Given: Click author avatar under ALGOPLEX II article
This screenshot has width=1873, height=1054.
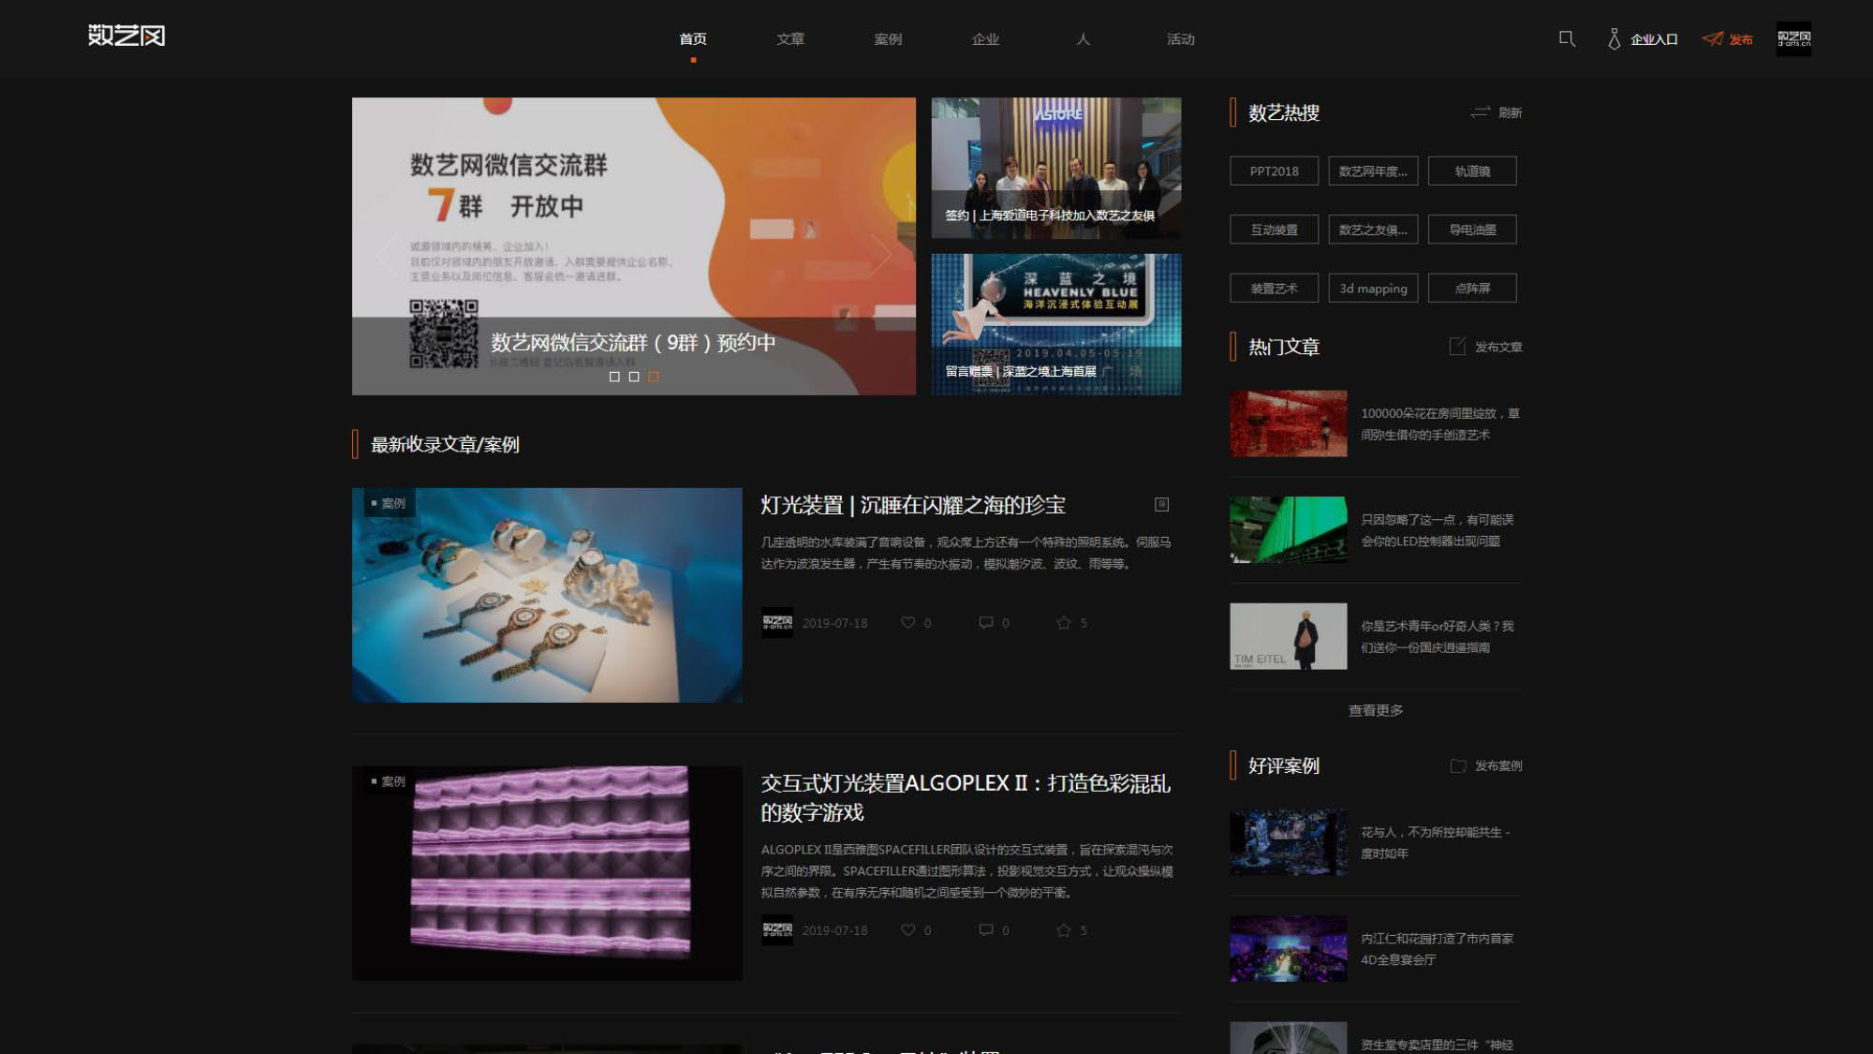Looking at the screenshot, I should click(x=776, y=929).
